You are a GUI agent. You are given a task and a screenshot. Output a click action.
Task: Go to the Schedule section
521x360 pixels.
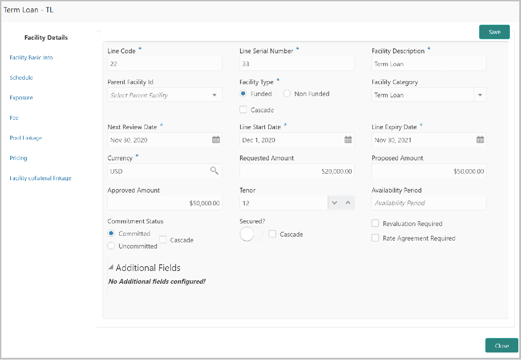click(x=21, y=78)
